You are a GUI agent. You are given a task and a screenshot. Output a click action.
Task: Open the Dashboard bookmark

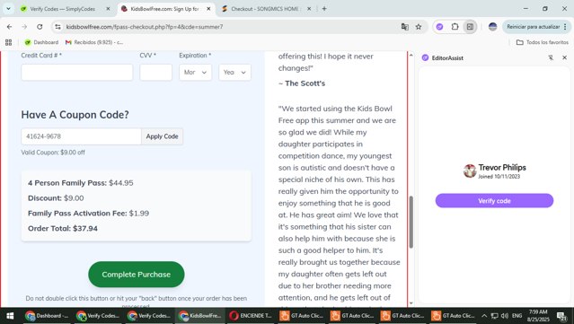pos(41,42)
